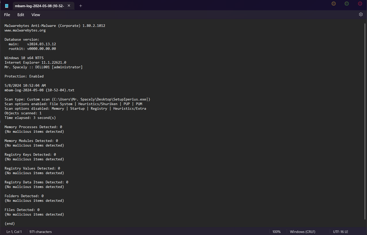Open Notepad settings gear icon
367x235 pixels.
[x=361, y=15]
